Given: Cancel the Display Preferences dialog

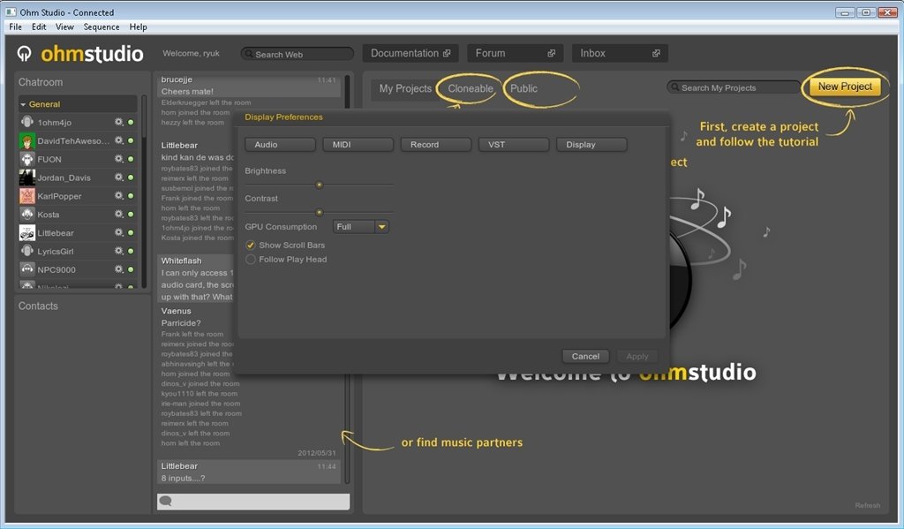Looking at the screenshot, I should tap(585, 356).
